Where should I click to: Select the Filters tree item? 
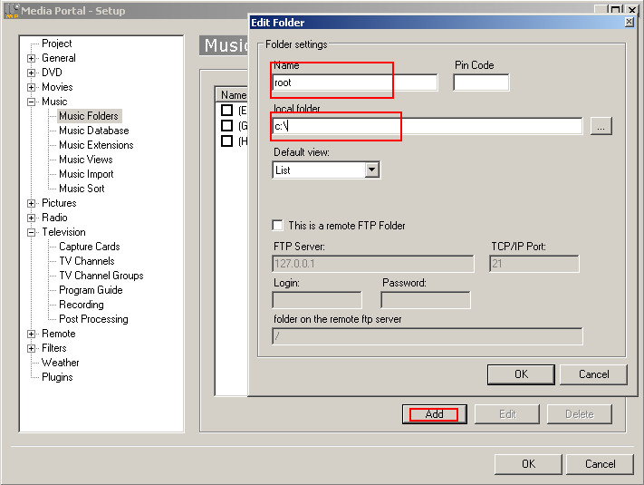(53, 348)
